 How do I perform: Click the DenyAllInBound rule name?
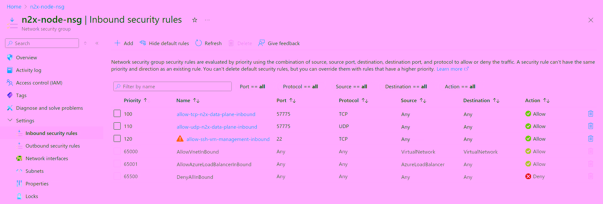[x=195, y=177]
